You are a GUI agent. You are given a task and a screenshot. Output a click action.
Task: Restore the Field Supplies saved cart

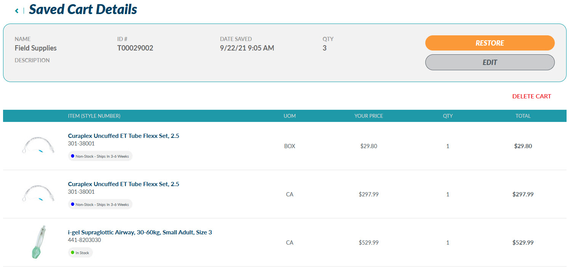490,43
